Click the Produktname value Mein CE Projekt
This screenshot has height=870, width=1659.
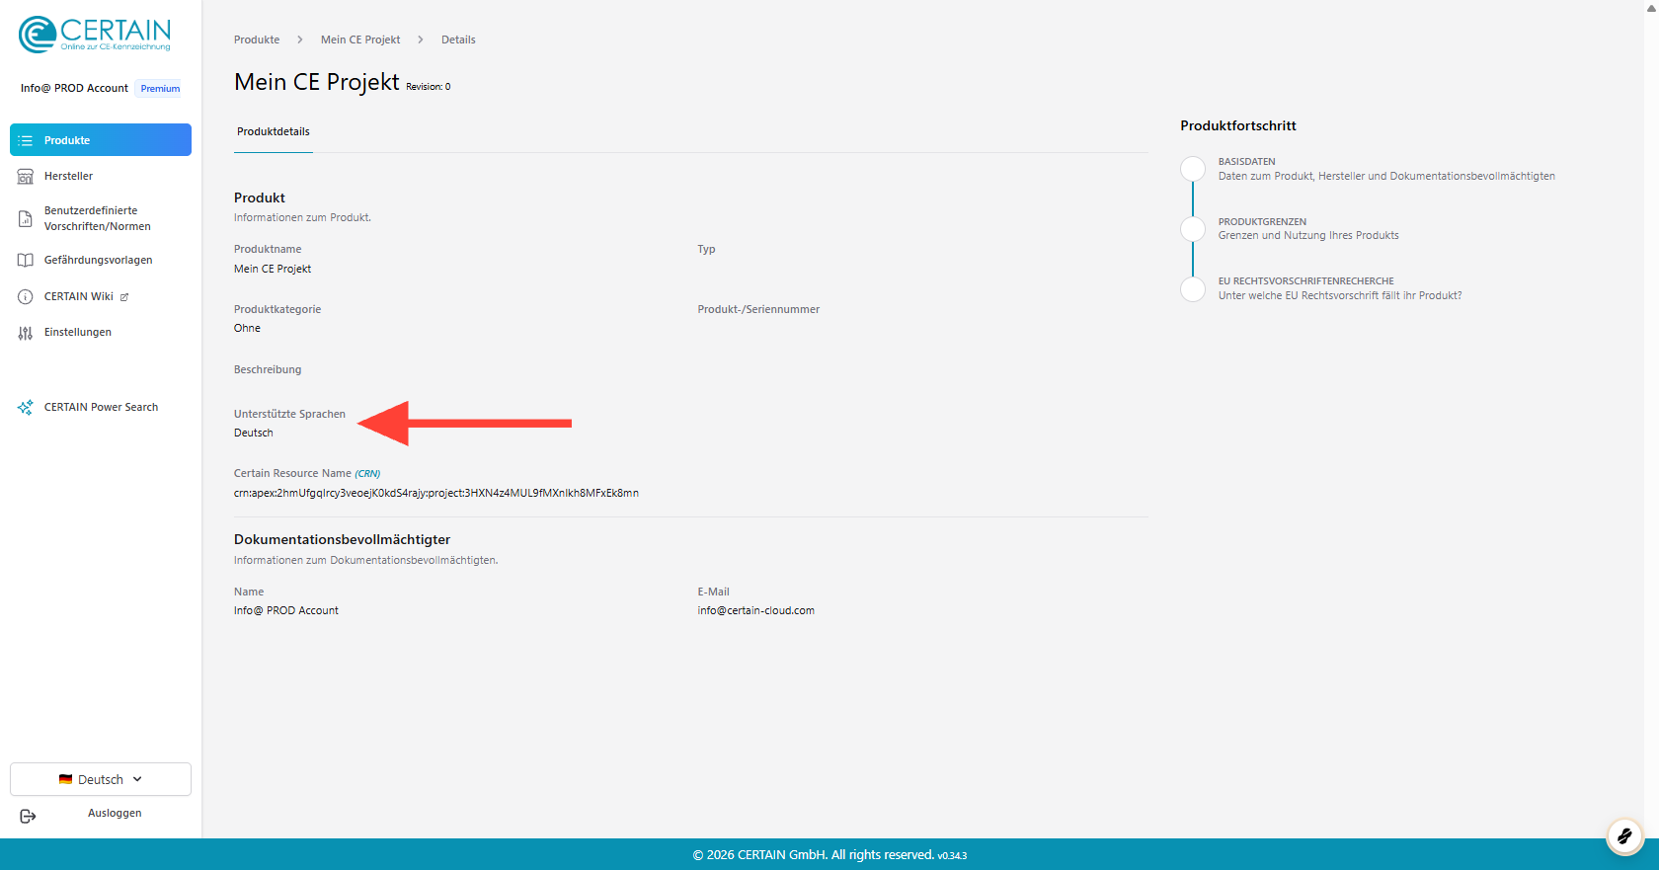(x=273, y=269)
